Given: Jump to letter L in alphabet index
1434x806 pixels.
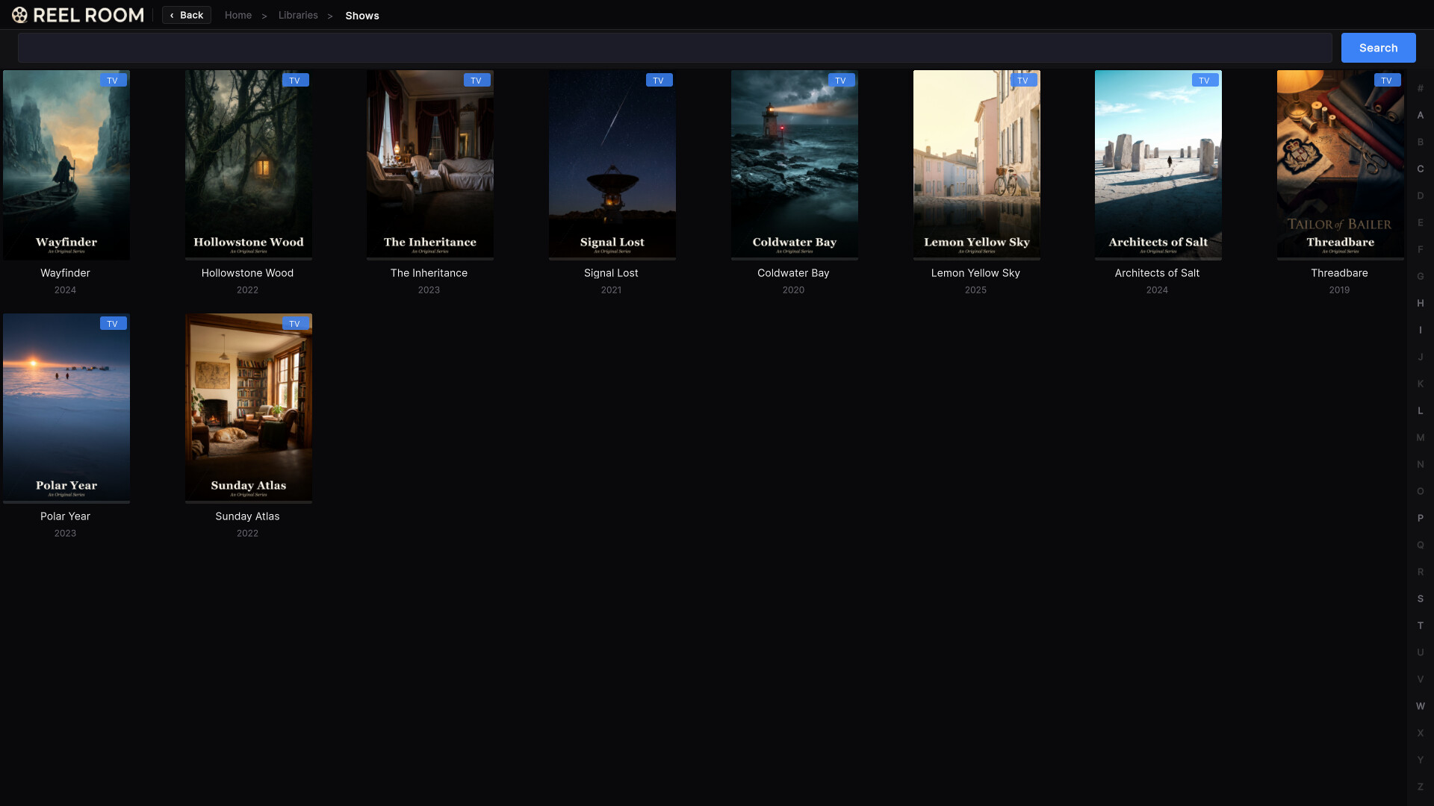Looking at the screenshot, I should click(1421, 410).
